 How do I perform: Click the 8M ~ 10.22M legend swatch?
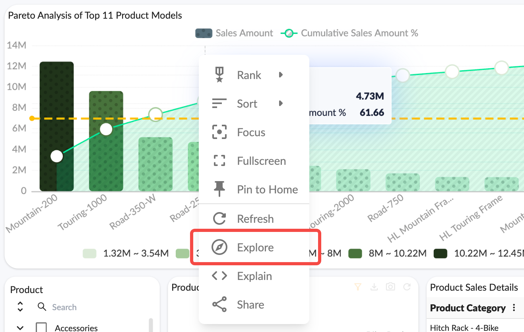355,253
